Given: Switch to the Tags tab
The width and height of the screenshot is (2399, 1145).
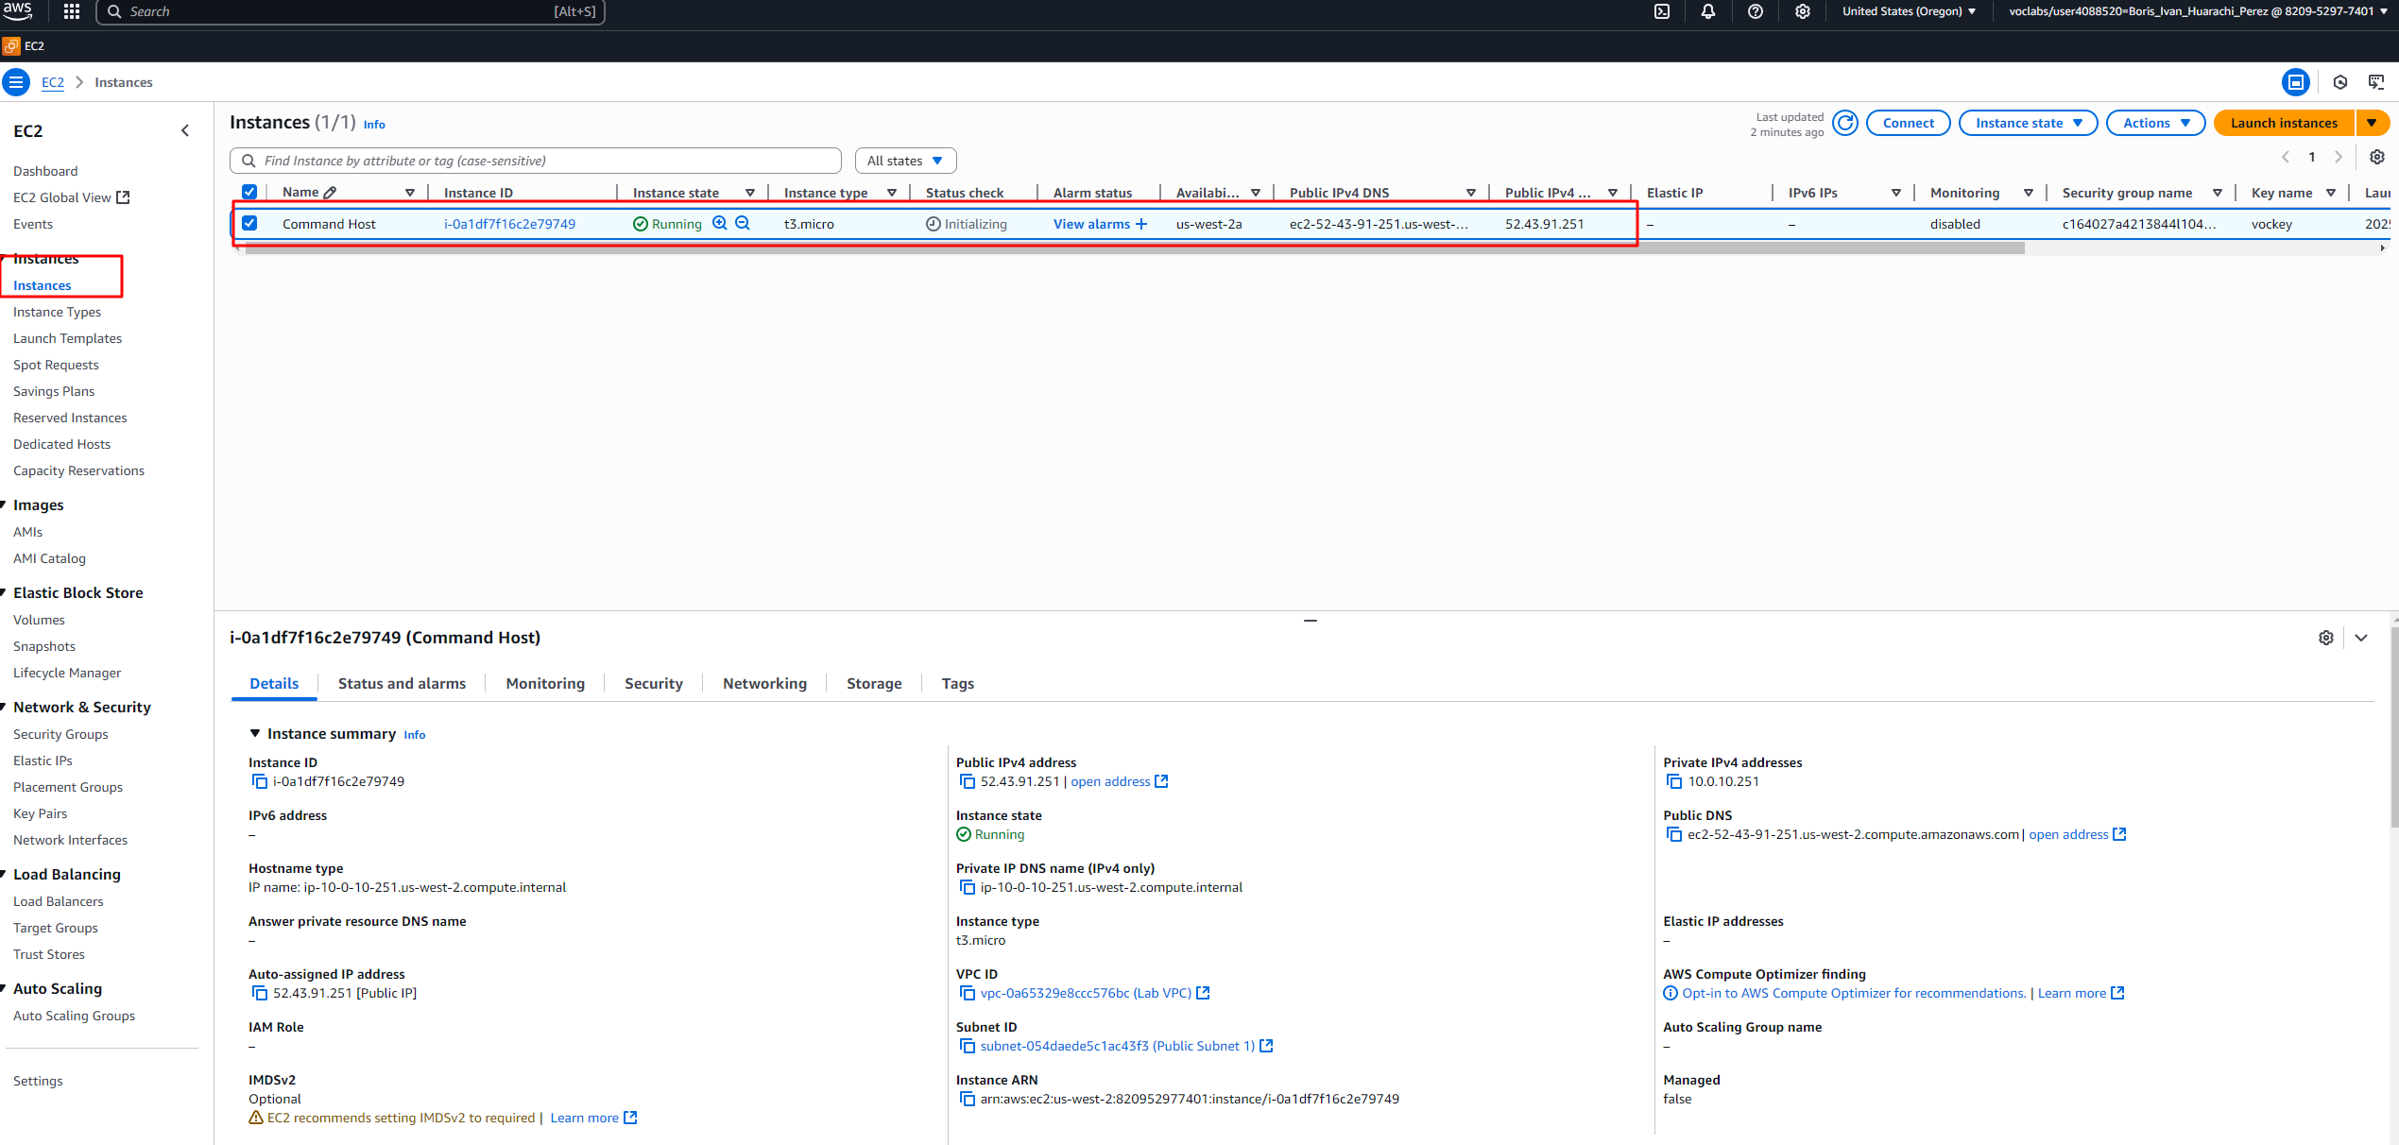Looking at the screenshot, I should tap(957, 683).
